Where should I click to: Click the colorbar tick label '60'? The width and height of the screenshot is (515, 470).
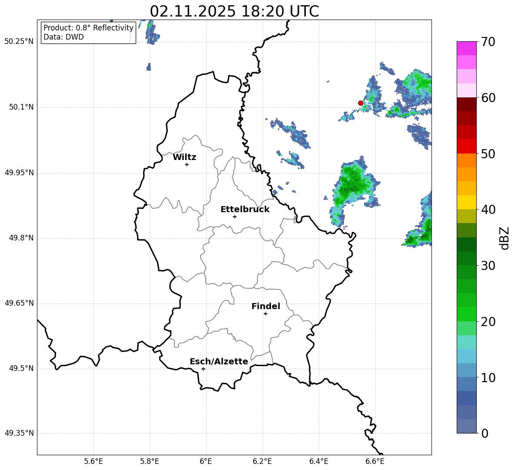coord(488,98)
